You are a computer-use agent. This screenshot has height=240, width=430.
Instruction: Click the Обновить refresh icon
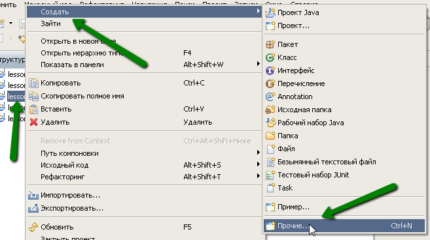pos(33,227)
